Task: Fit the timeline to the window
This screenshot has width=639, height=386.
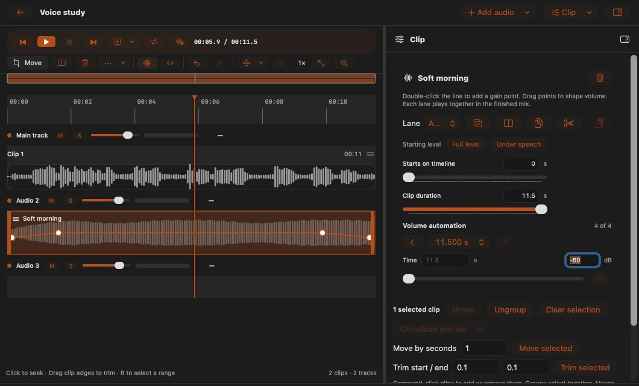Action: pos(321,63)
